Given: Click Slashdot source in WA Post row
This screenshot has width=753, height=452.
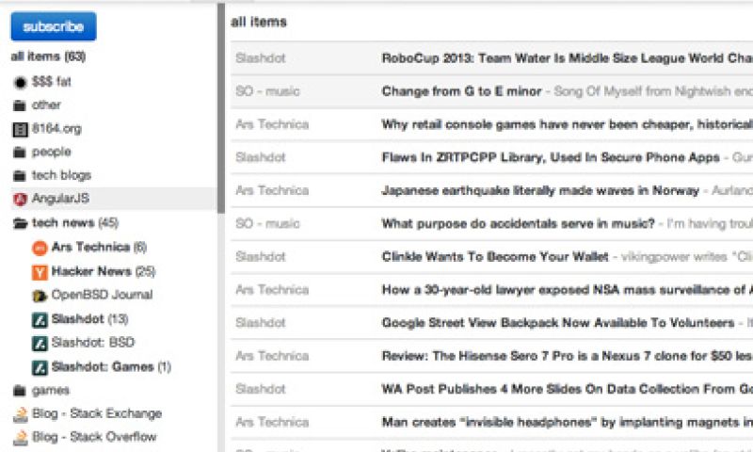Looking at the screenshot, I should (261, 390).
